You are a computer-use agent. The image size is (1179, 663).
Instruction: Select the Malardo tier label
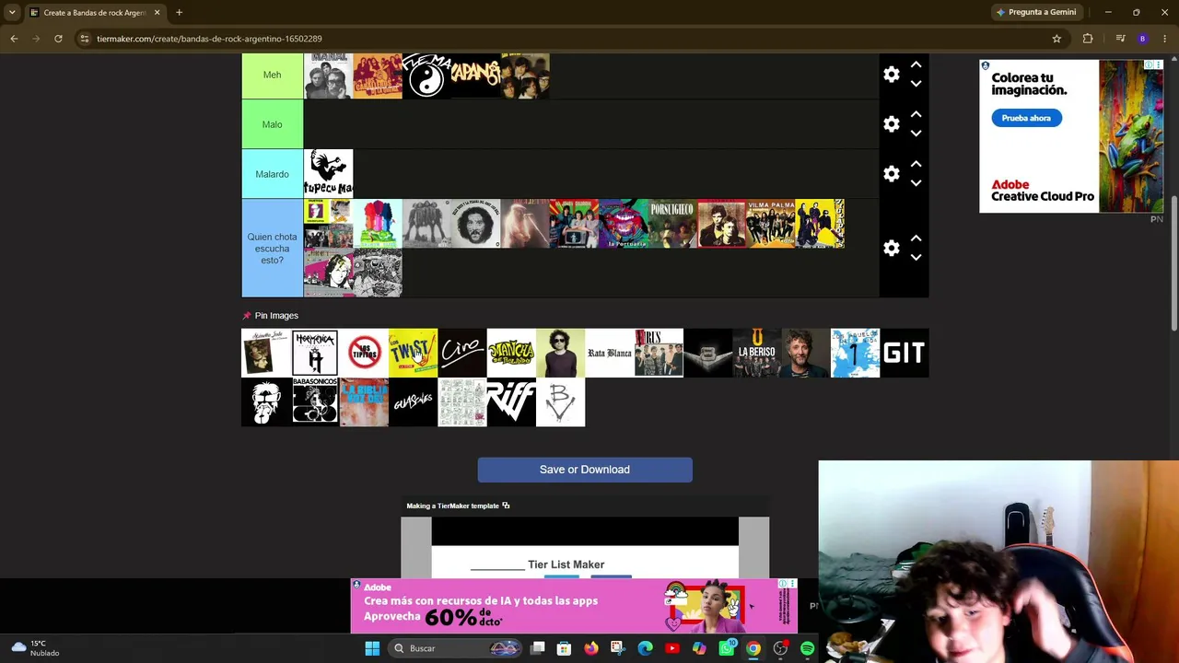[x=272, y=174]
